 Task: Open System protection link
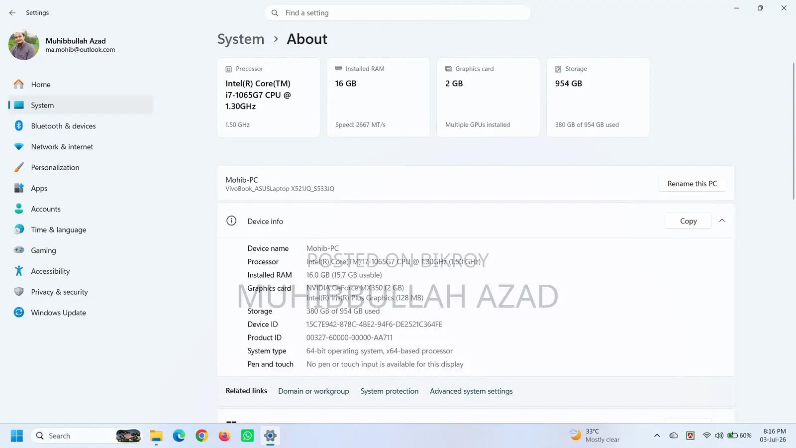coord(390,391)
